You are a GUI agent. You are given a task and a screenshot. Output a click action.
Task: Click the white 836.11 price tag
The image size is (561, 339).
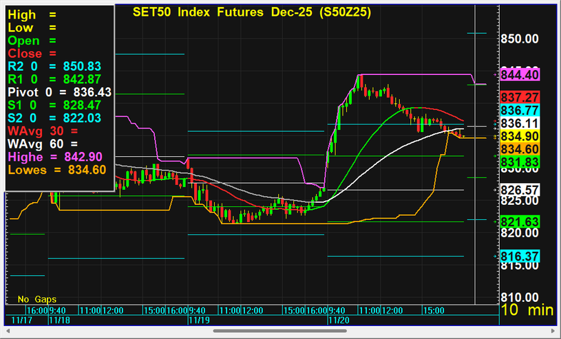[x=520, y=123]
